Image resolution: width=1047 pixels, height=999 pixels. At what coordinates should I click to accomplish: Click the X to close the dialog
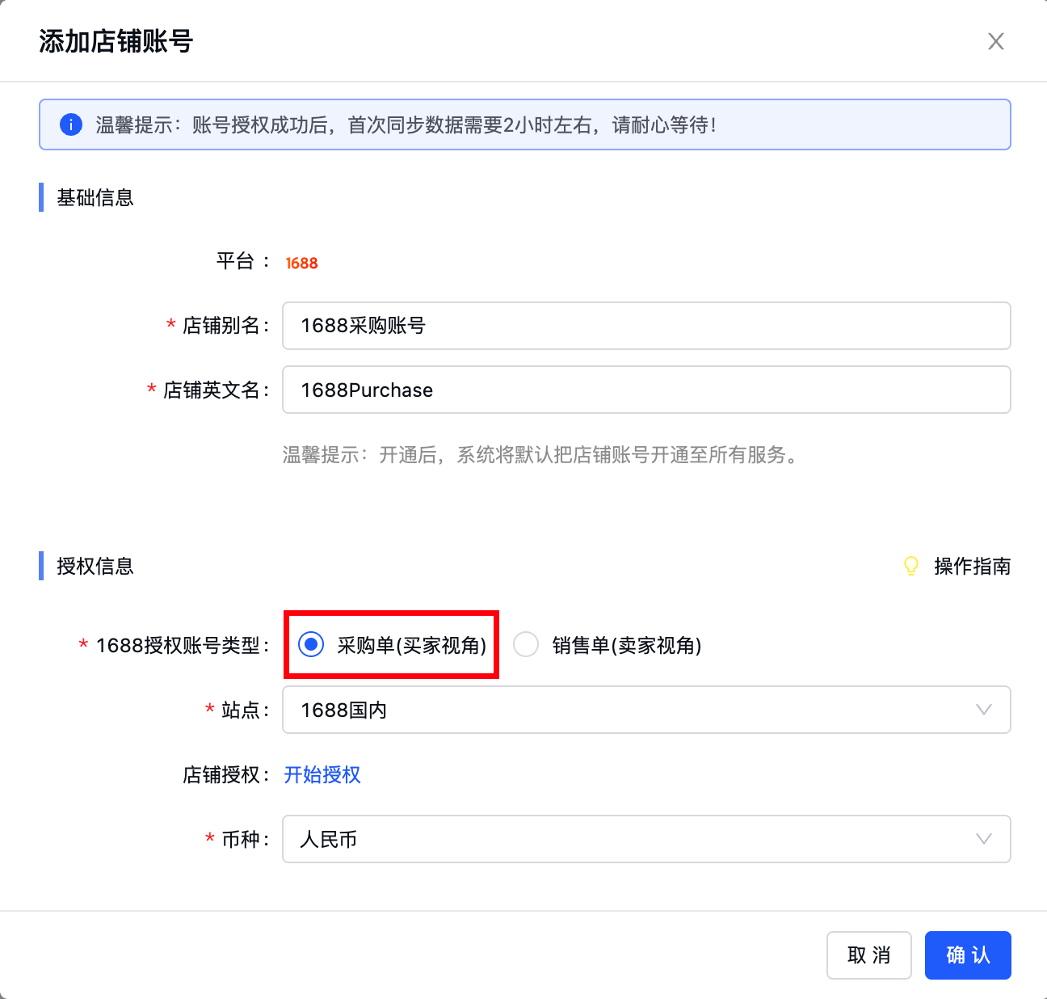[x=996, y=41]
